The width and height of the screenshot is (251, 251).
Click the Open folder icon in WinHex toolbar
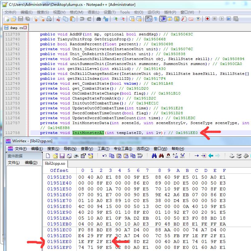coord(55,156)
